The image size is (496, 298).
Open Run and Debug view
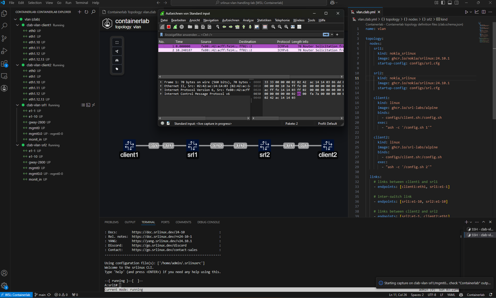(x=4, y=51)
